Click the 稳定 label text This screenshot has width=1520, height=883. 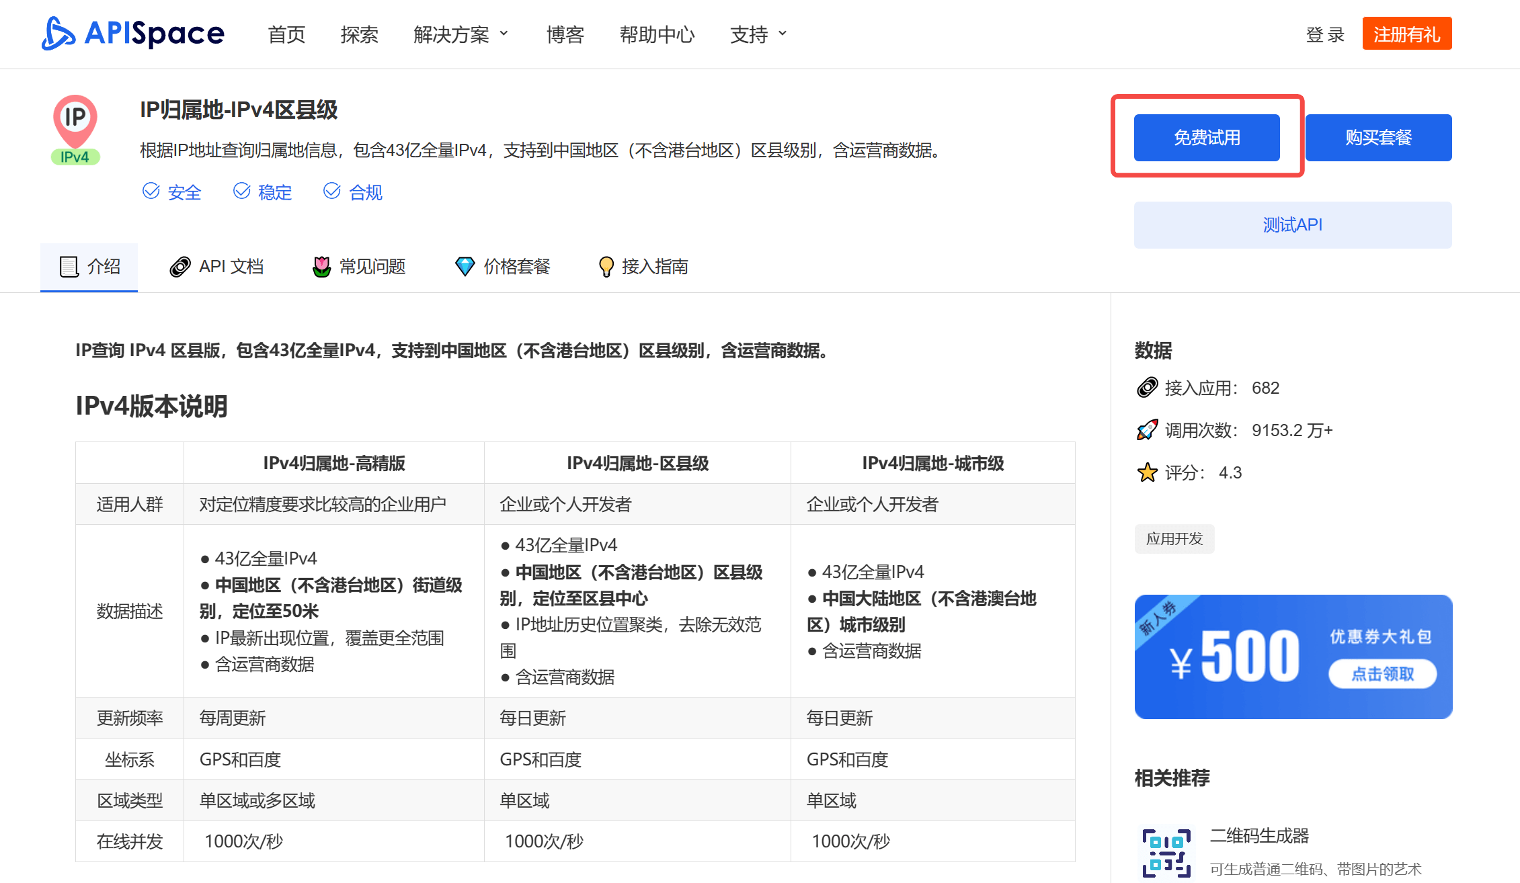[x=275, y=192]
